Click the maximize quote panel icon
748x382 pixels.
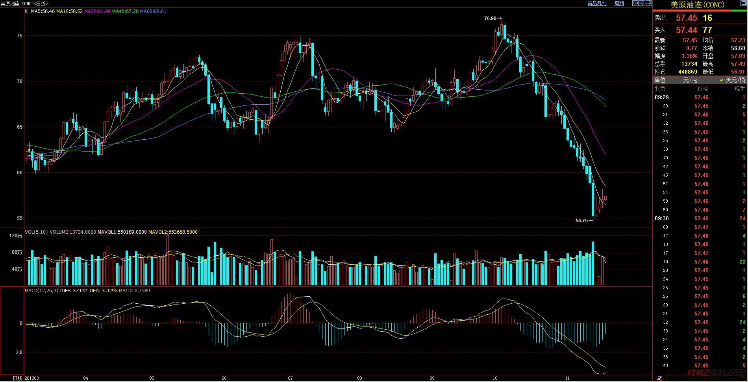coord(743,4)
